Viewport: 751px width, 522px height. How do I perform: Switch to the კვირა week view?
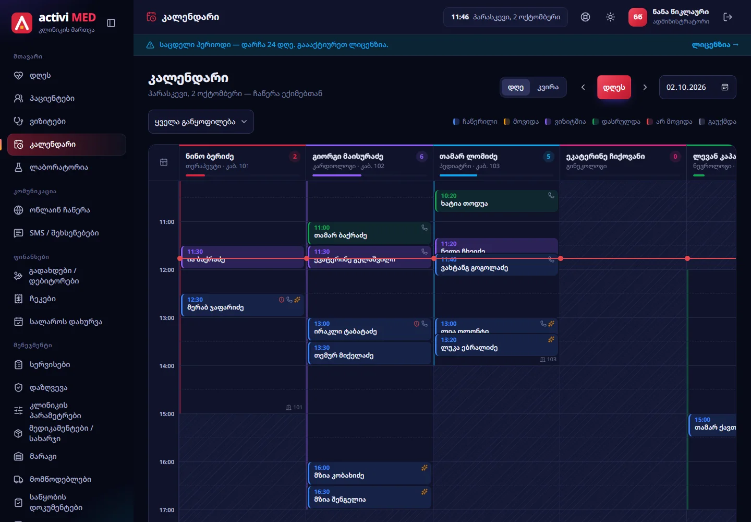point(548,87)
